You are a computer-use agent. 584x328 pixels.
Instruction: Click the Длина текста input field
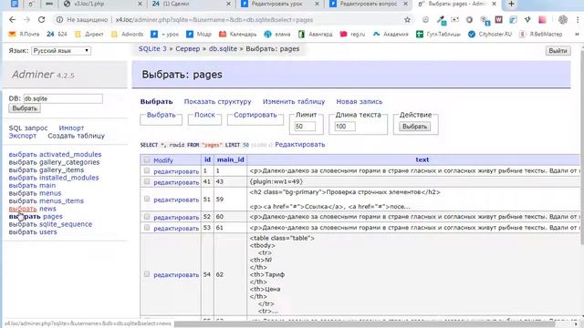click(345, 127)
